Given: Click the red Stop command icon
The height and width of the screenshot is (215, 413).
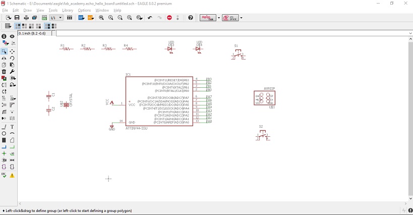Looking at the screenshot, I should [x=169, y=18].
